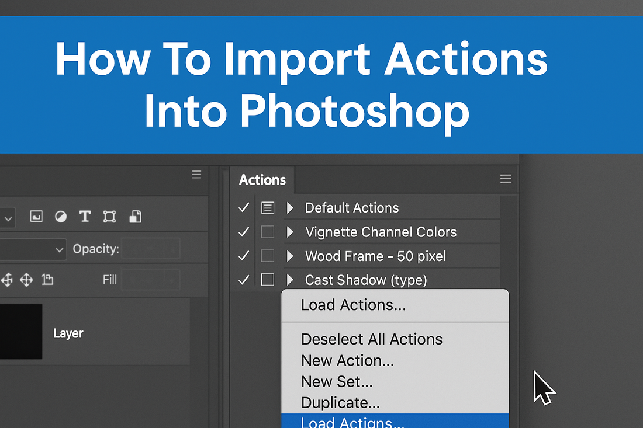The image size is (643, 428).
Task: Toggle checkmark for Default Actions set
Action: [x=244, y=208]
